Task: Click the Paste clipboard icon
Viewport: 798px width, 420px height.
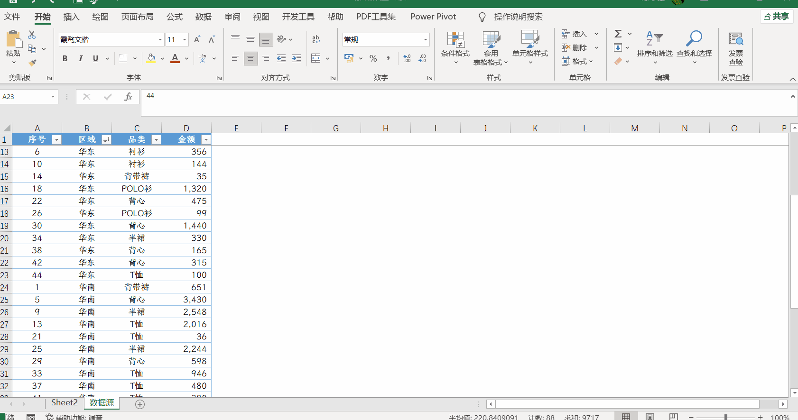Action: coord(13,39)
